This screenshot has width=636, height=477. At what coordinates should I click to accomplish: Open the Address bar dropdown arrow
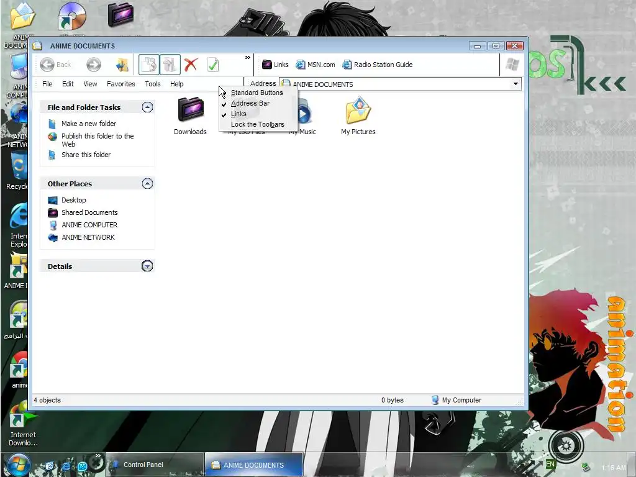516,84
